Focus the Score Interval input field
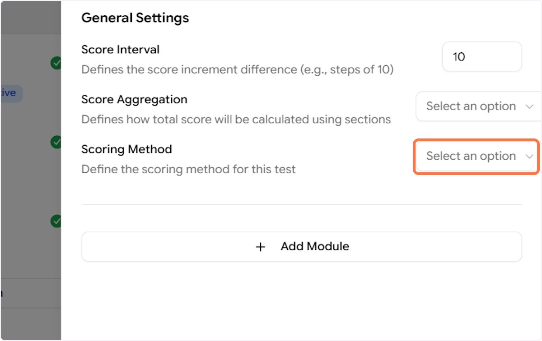The height and width of the screenshot is (341, 542). [481, 57]
